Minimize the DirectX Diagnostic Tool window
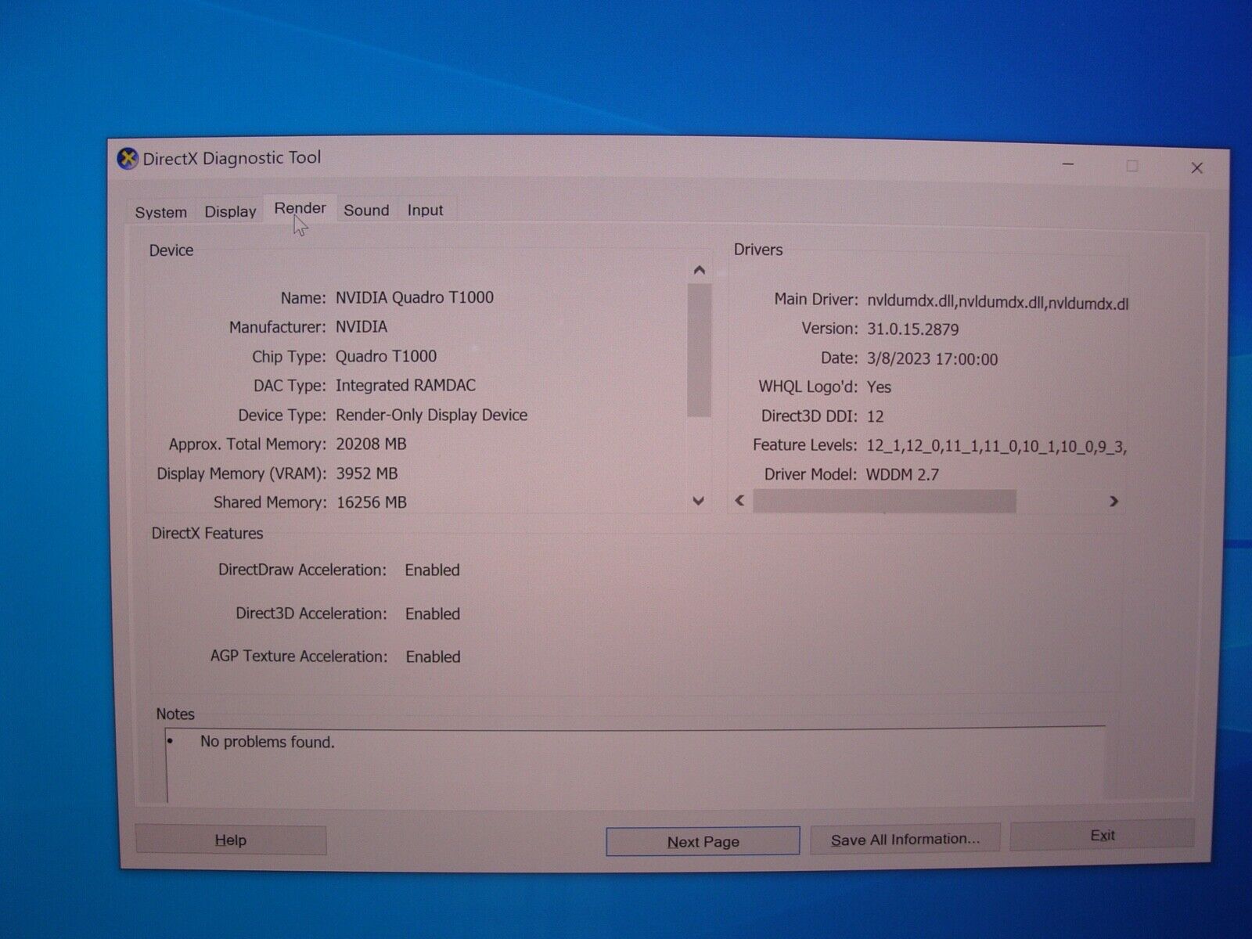Screen dimensions: 1252x939 click(x=1068, y=164)
